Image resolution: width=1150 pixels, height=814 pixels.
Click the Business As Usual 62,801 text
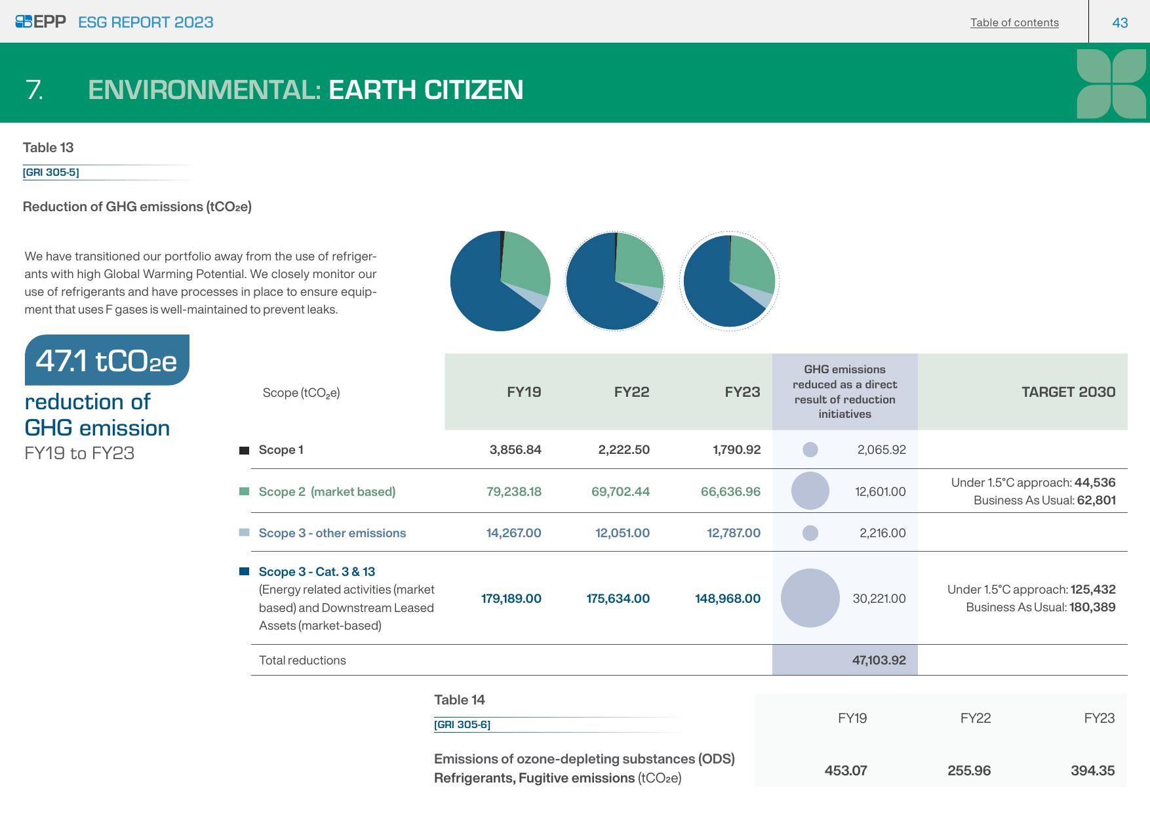click(x=1044, y=500)
